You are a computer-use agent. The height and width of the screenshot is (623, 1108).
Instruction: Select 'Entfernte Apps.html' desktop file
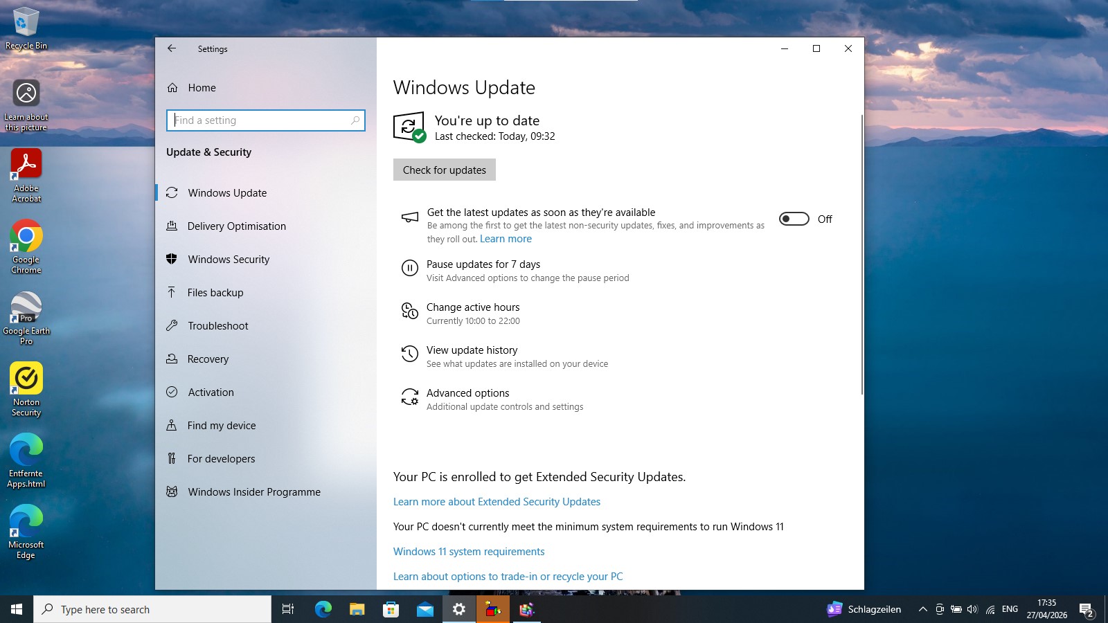pyautogui.click(x=26, y=461)
